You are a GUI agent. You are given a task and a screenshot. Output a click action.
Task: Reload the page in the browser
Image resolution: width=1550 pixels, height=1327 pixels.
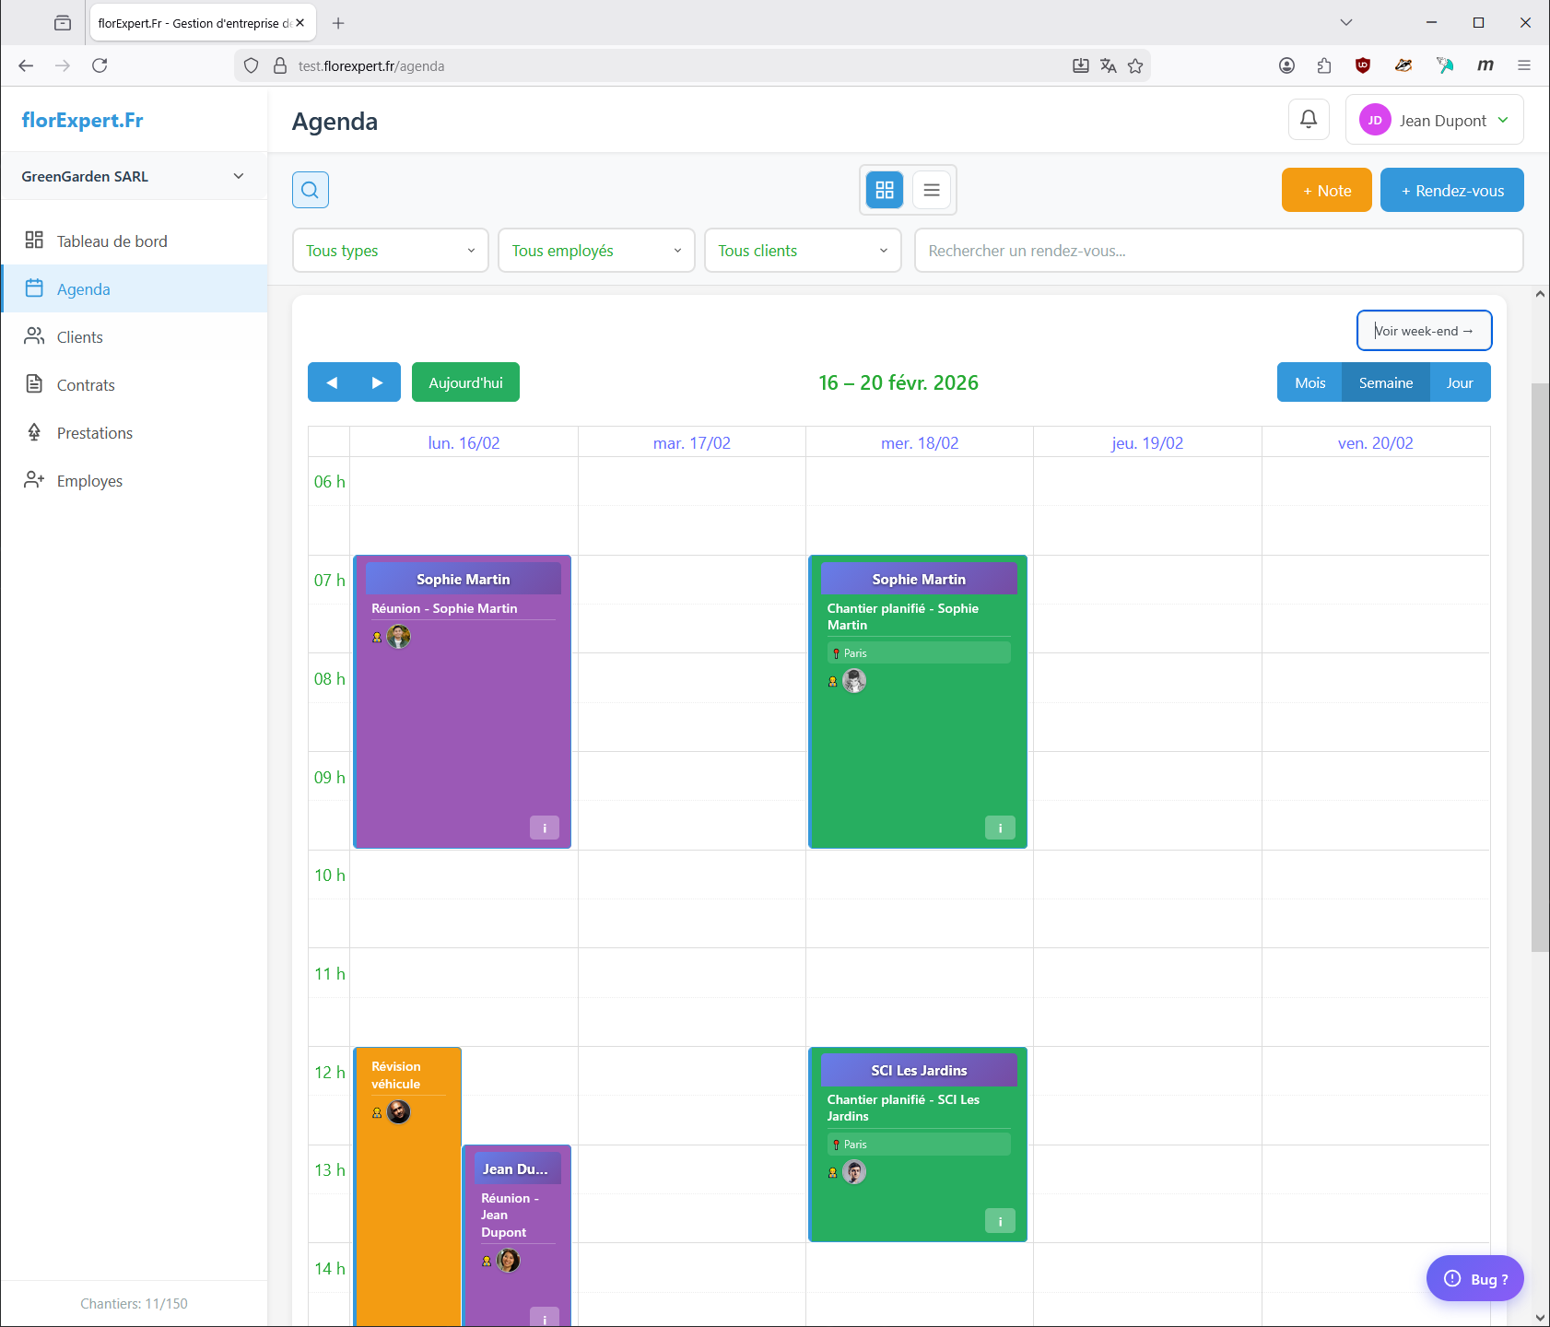click(100, 65)
